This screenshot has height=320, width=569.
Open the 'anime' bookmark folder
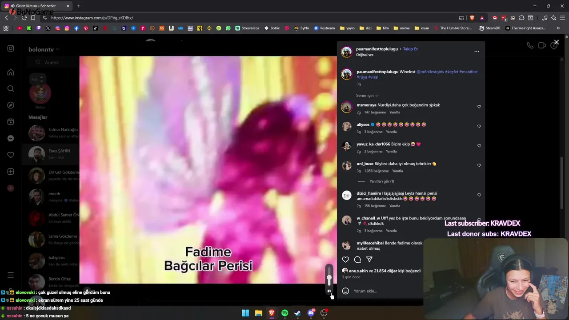click(x=401, y=28)
